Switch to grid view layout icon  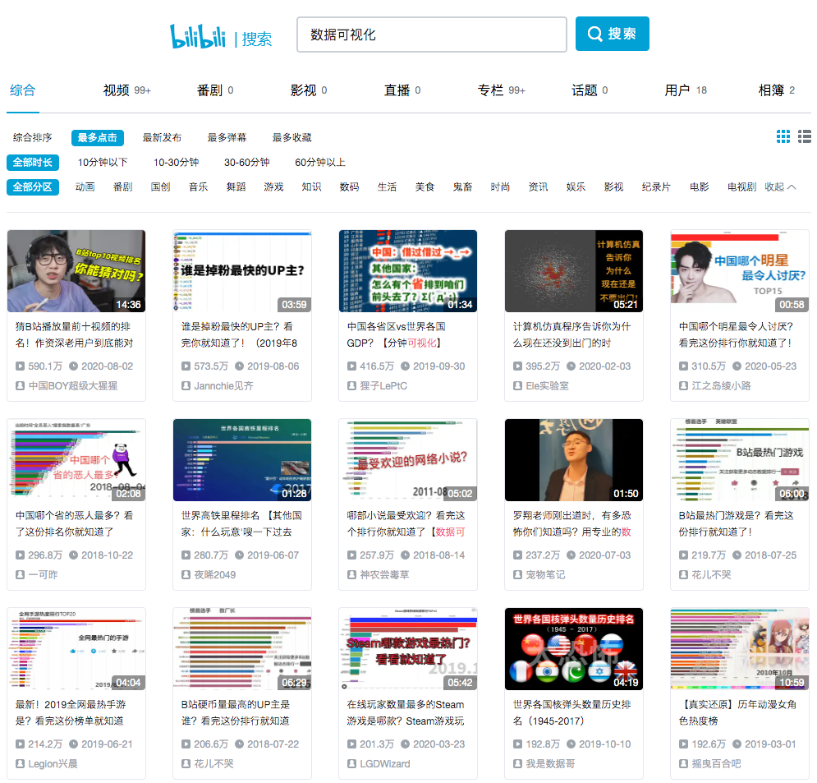[783, 136]
